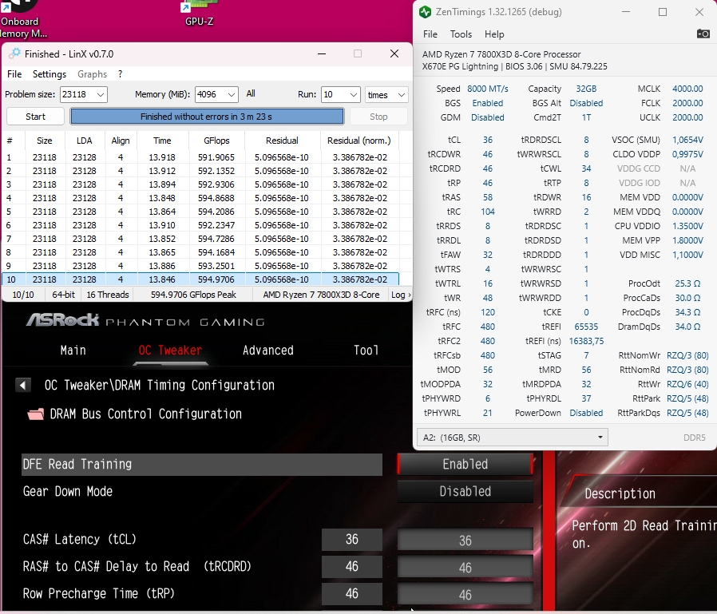The image size is (717, 614).
Task: Click the Finished without errors progress bar
Action: click(x=206, y=117)
